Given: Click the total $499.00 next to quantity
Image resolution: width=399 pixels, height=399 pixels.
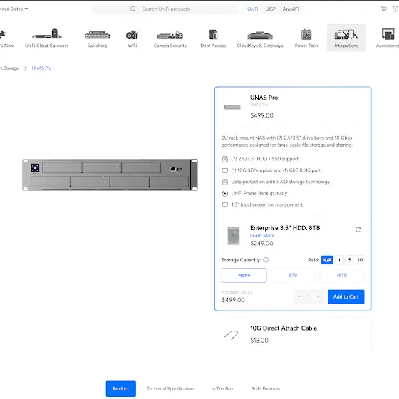Looking at the screenshot, I should (x=233, y=300).
